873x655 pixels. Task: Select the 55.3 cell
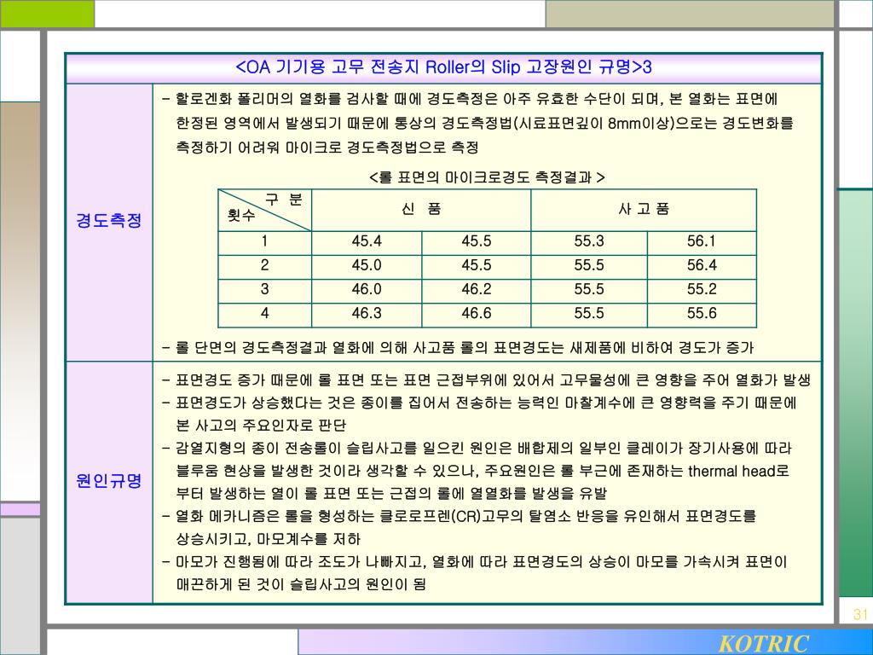589,241
